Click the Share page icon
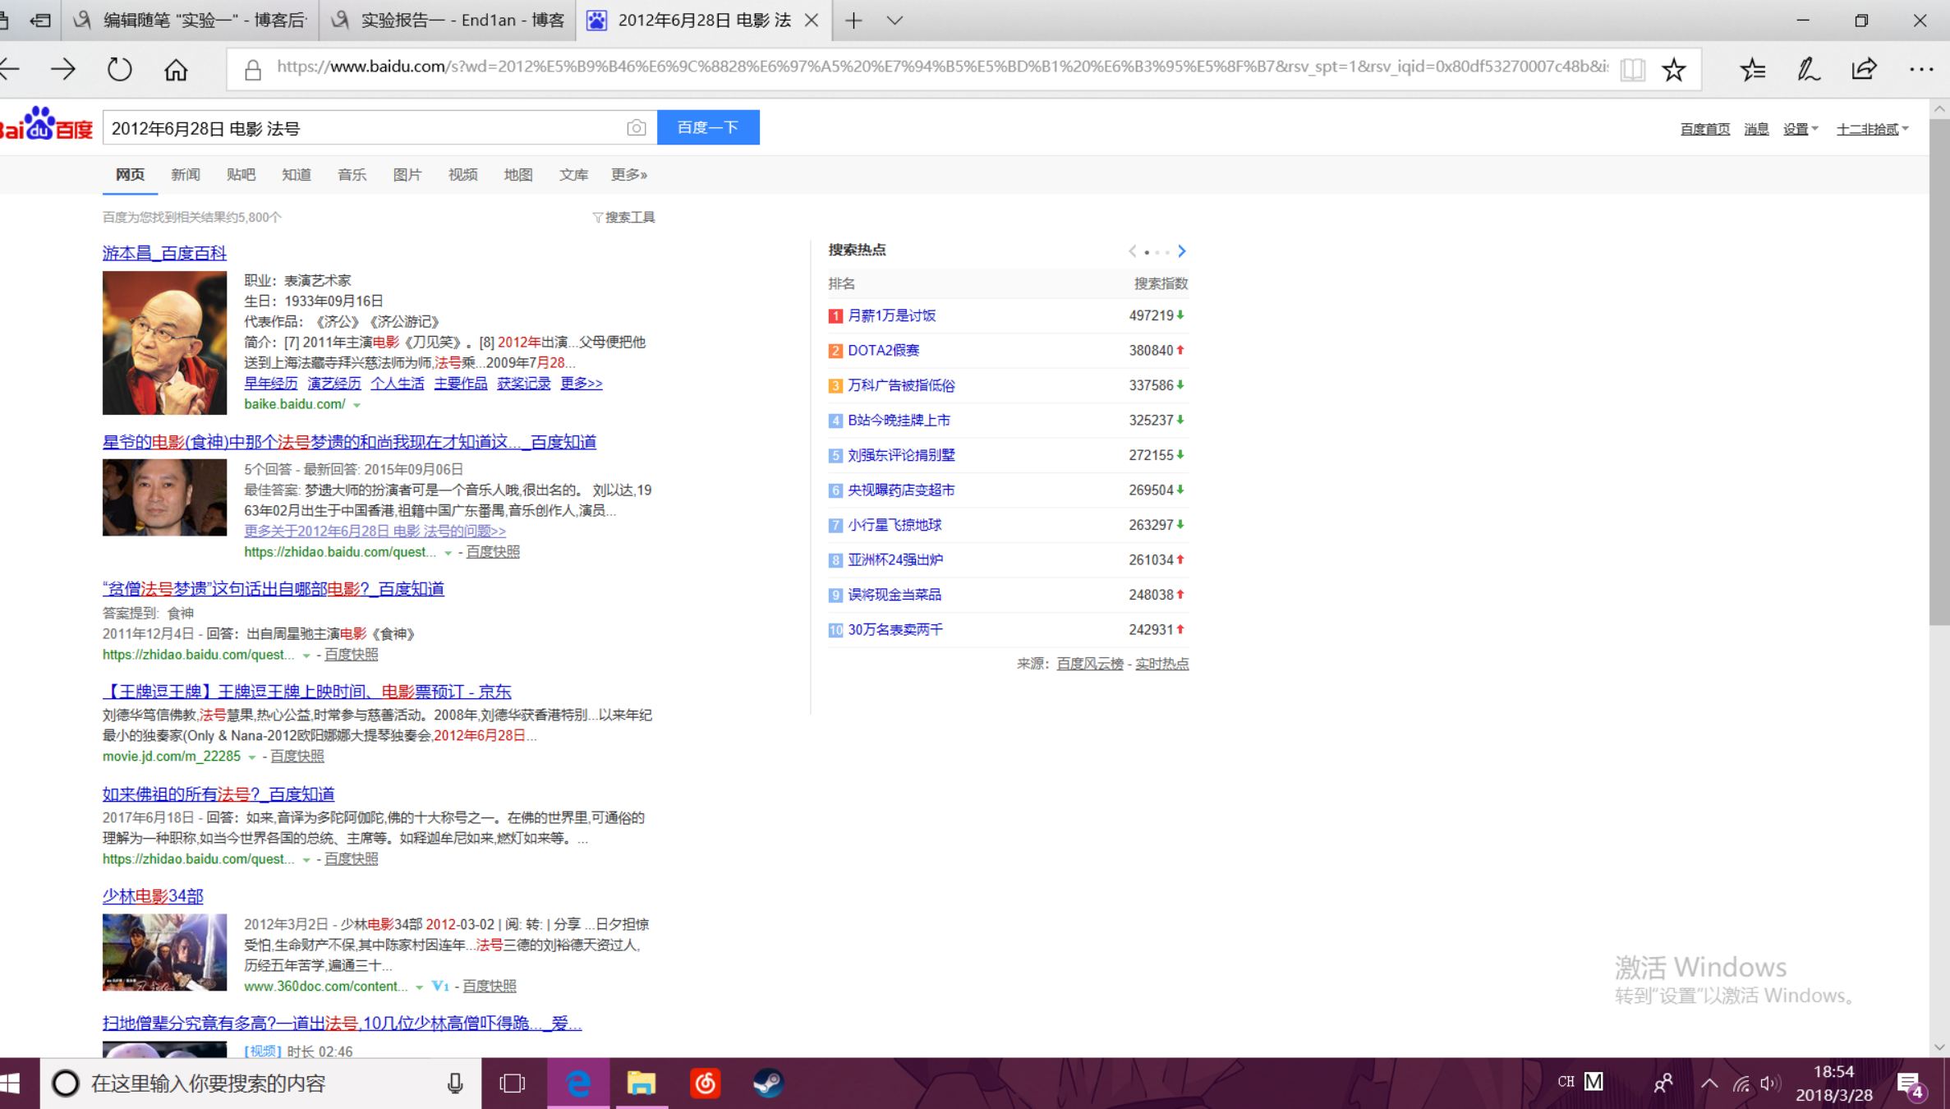This screenshot has width=1950, height=1109. 1864,70
